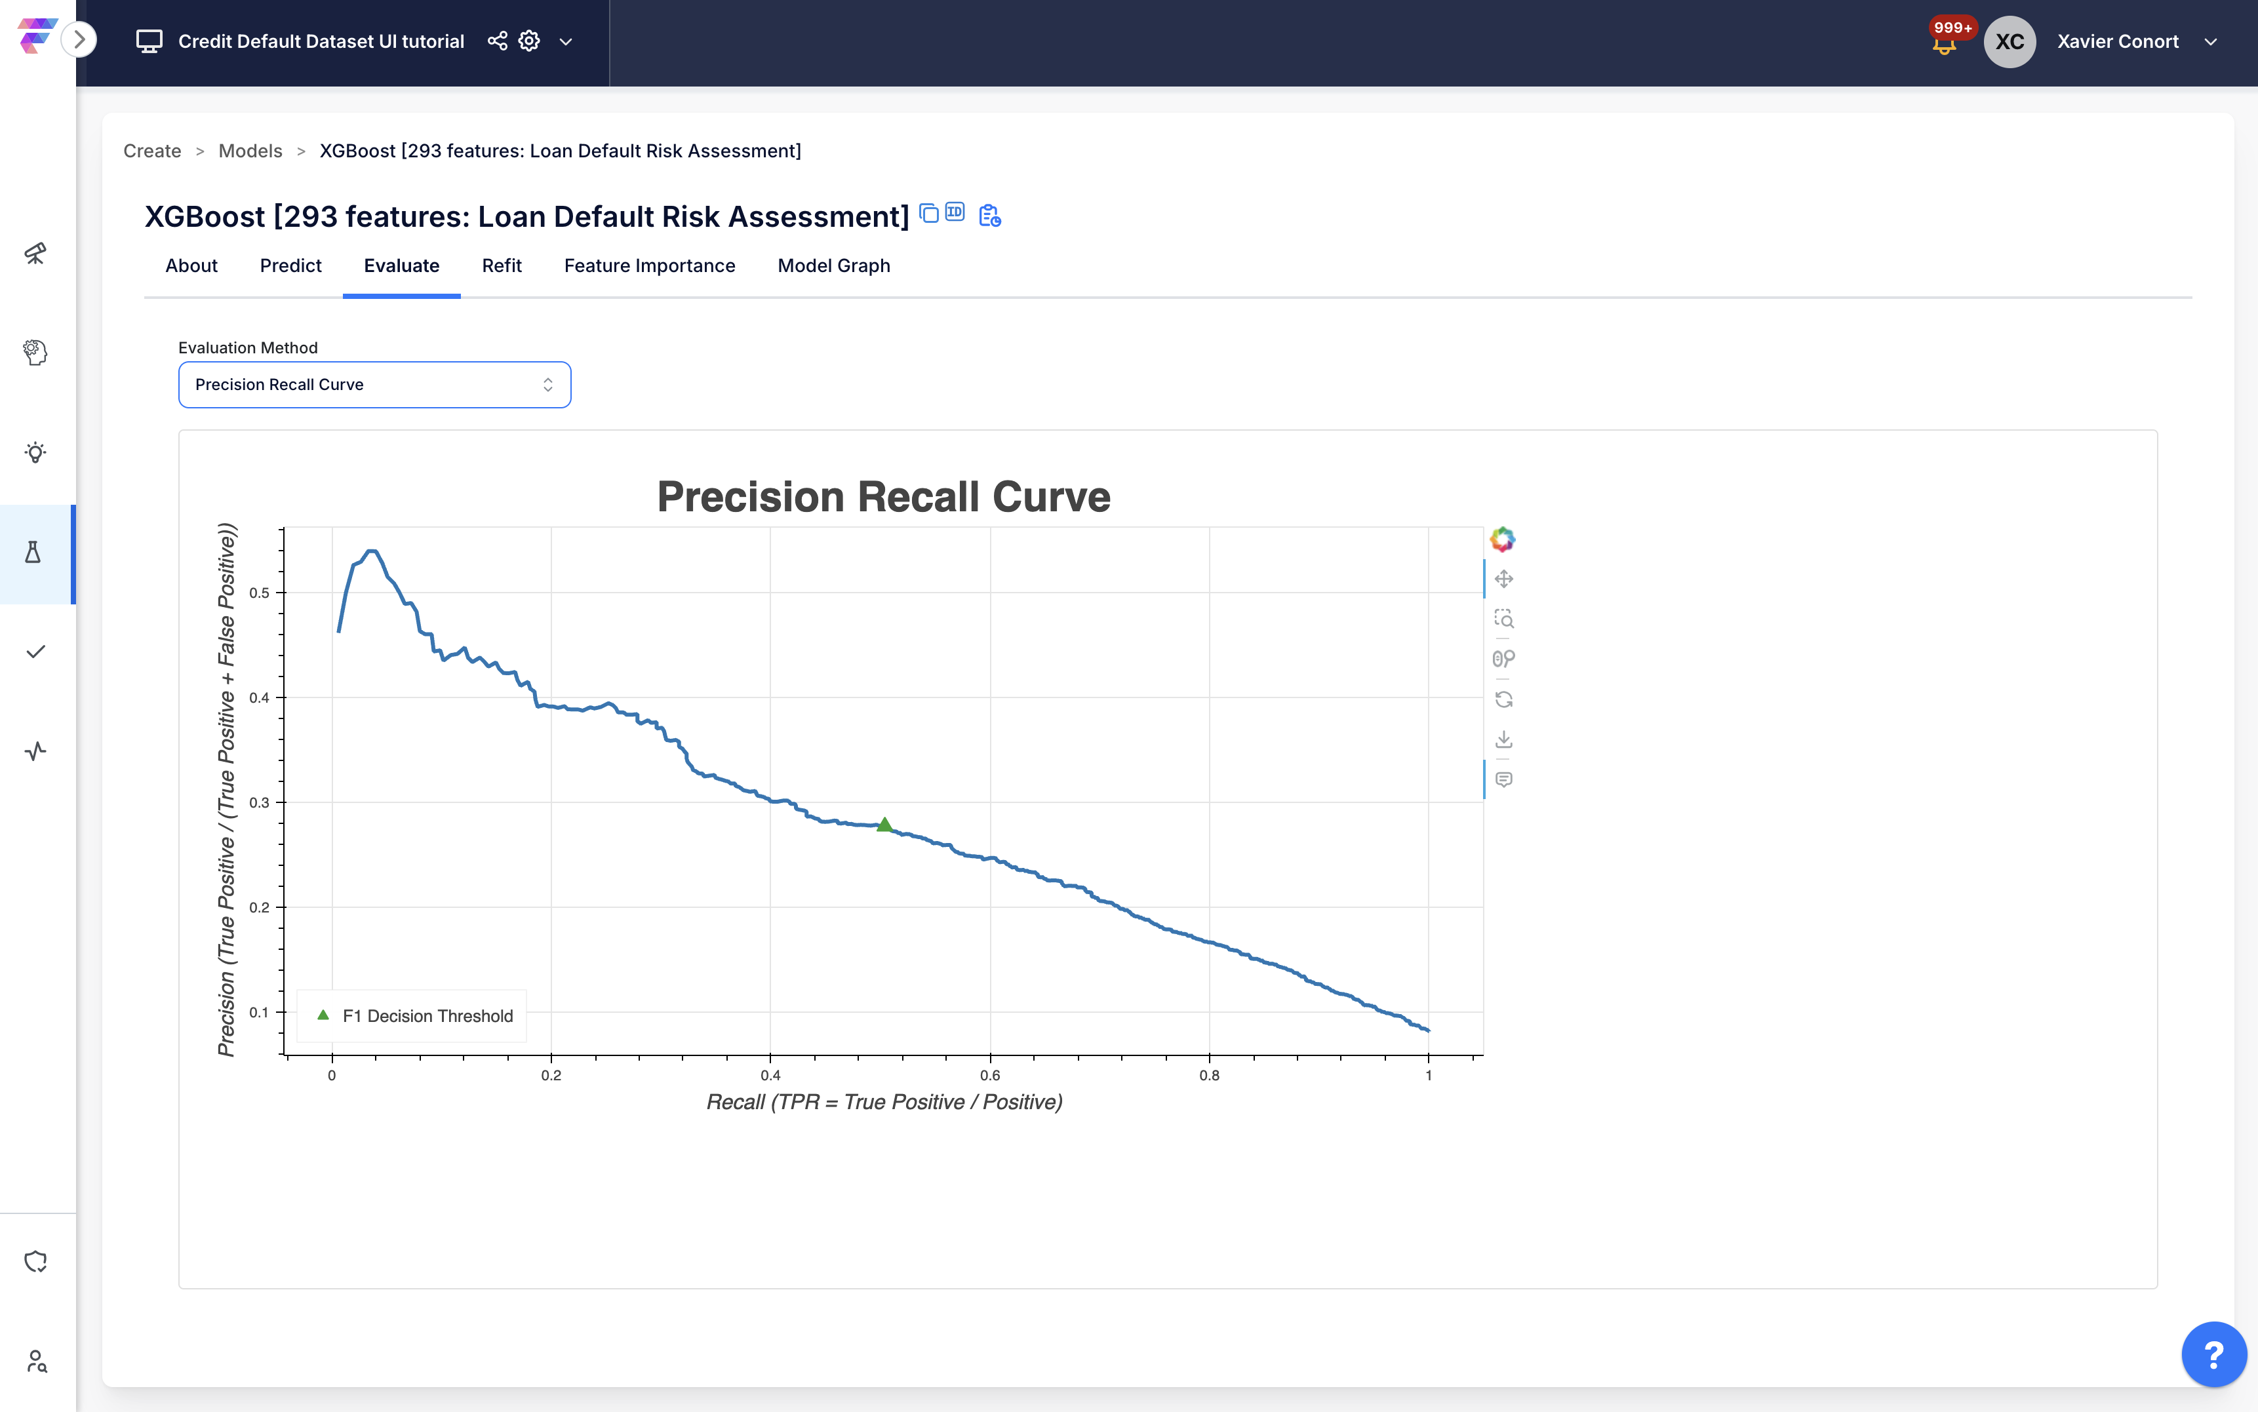Open the Evaluation Method dropdown
2258x1412 pixels.
coord(374,385)
